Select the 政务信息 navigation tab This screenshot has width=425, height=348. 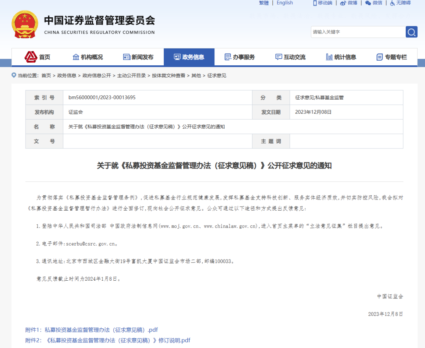click(189, 57)
